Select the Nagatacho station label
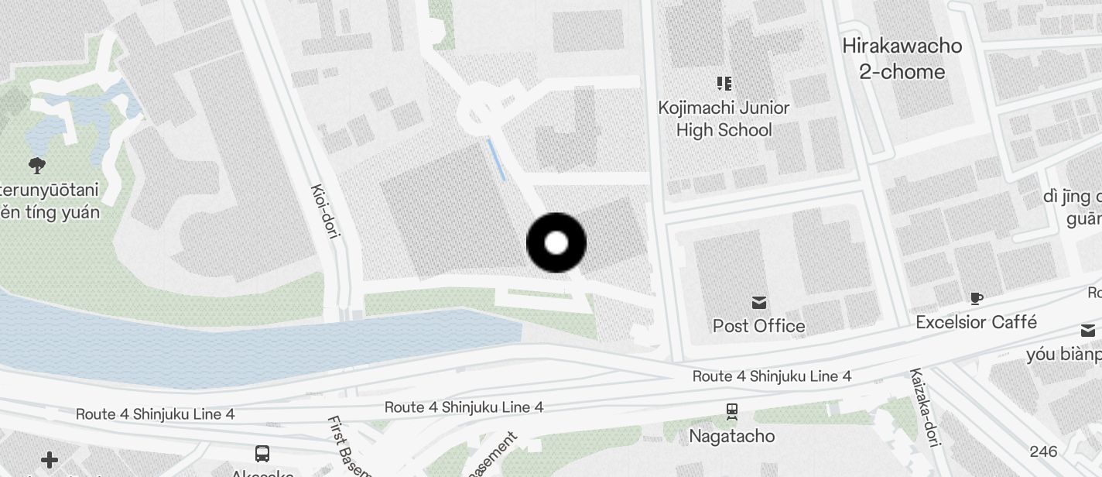Screen dimensions: 1102x477 [x=732, y=436]
